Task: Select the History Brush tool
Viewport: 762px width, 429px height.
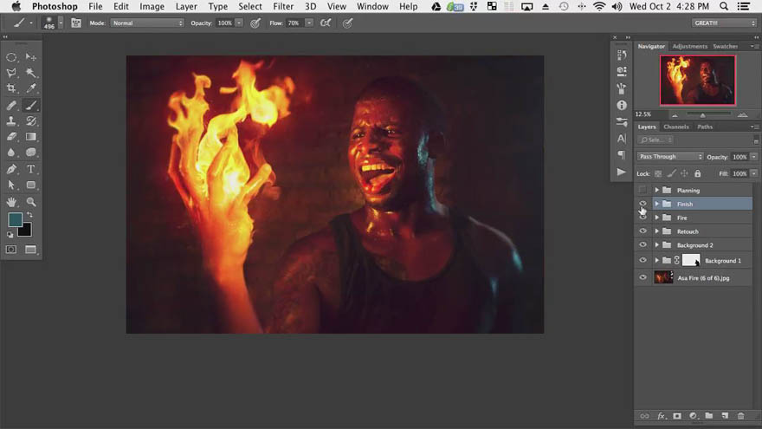Action: pos(30,120)
